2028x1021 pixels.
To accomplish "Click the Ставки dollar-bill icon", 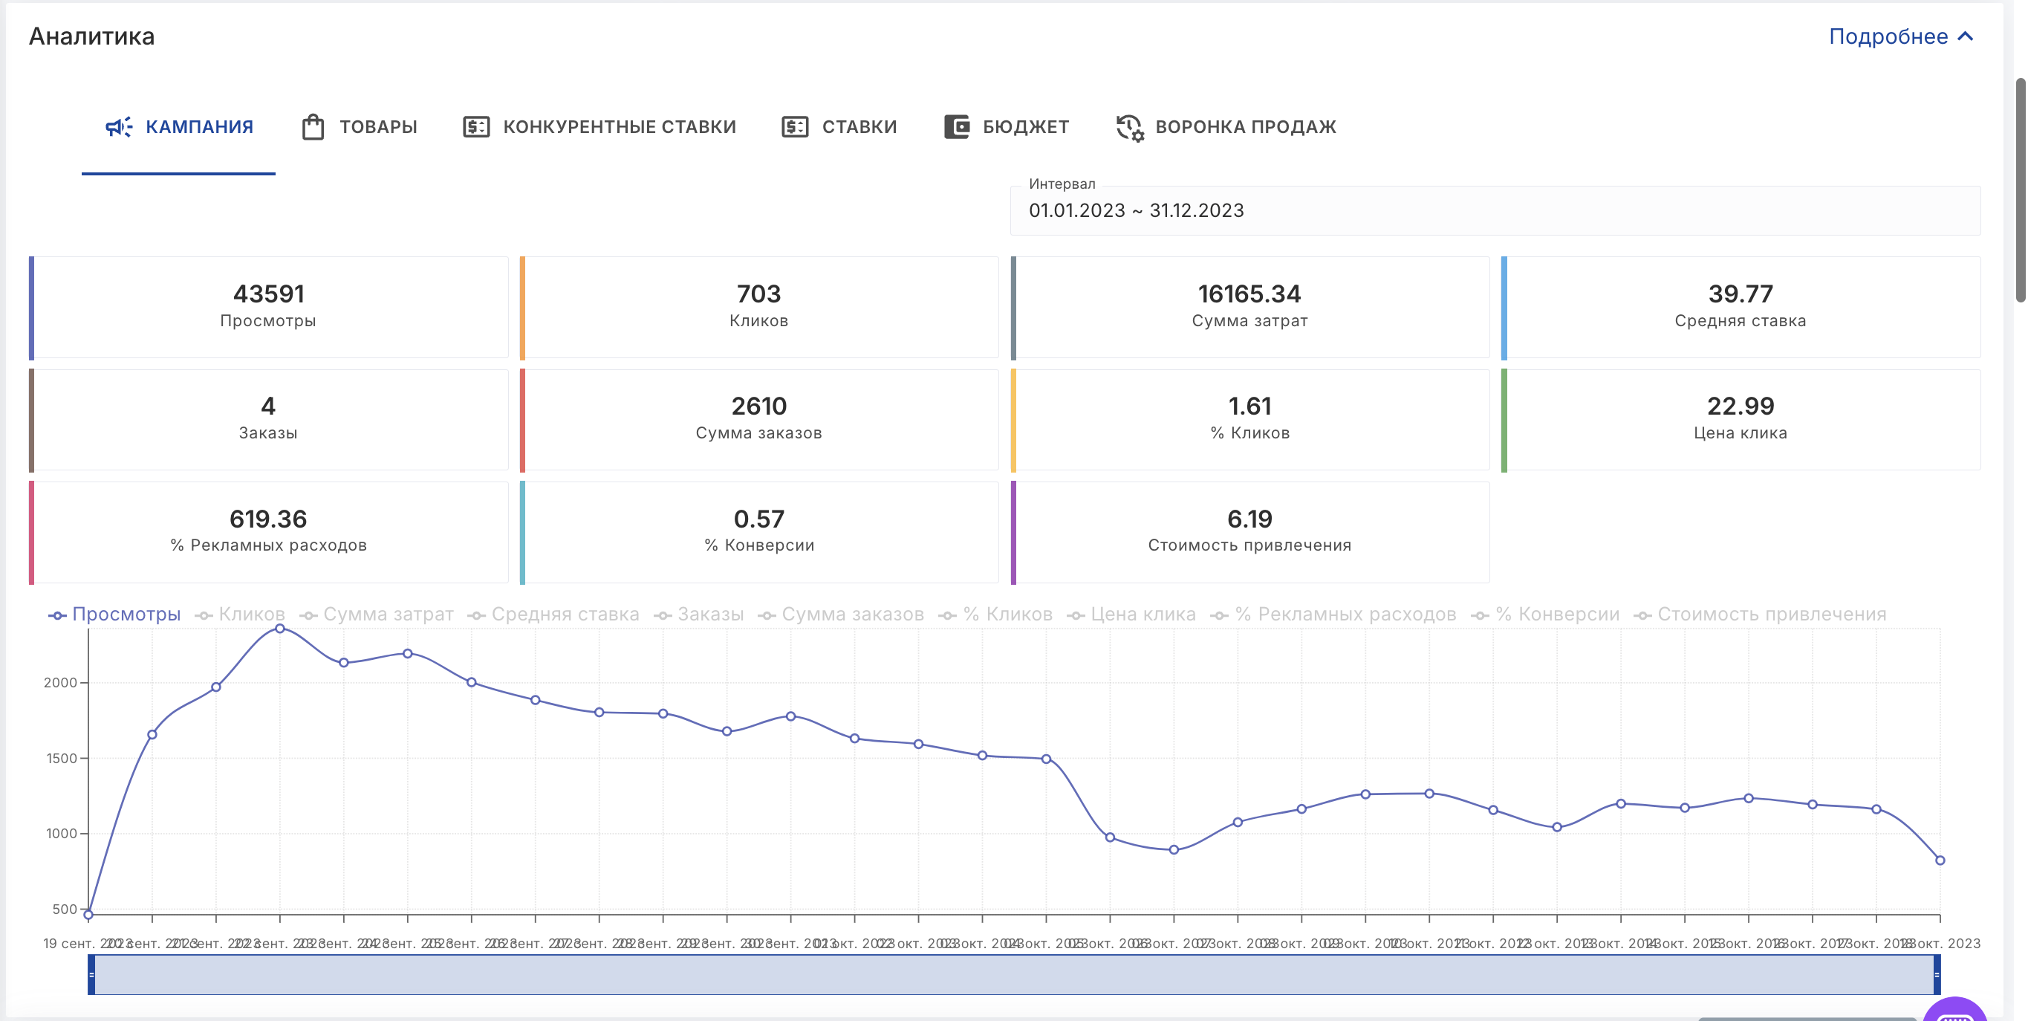I will tap(794, 127).
